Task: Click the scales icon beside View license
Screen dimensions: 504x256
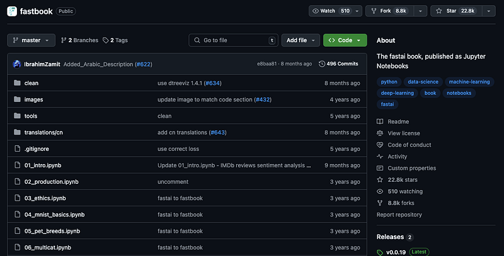Action: coord(380,133)
